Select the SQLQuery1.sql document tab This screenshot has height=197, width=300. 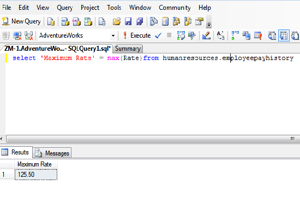(x=57, y=49)
